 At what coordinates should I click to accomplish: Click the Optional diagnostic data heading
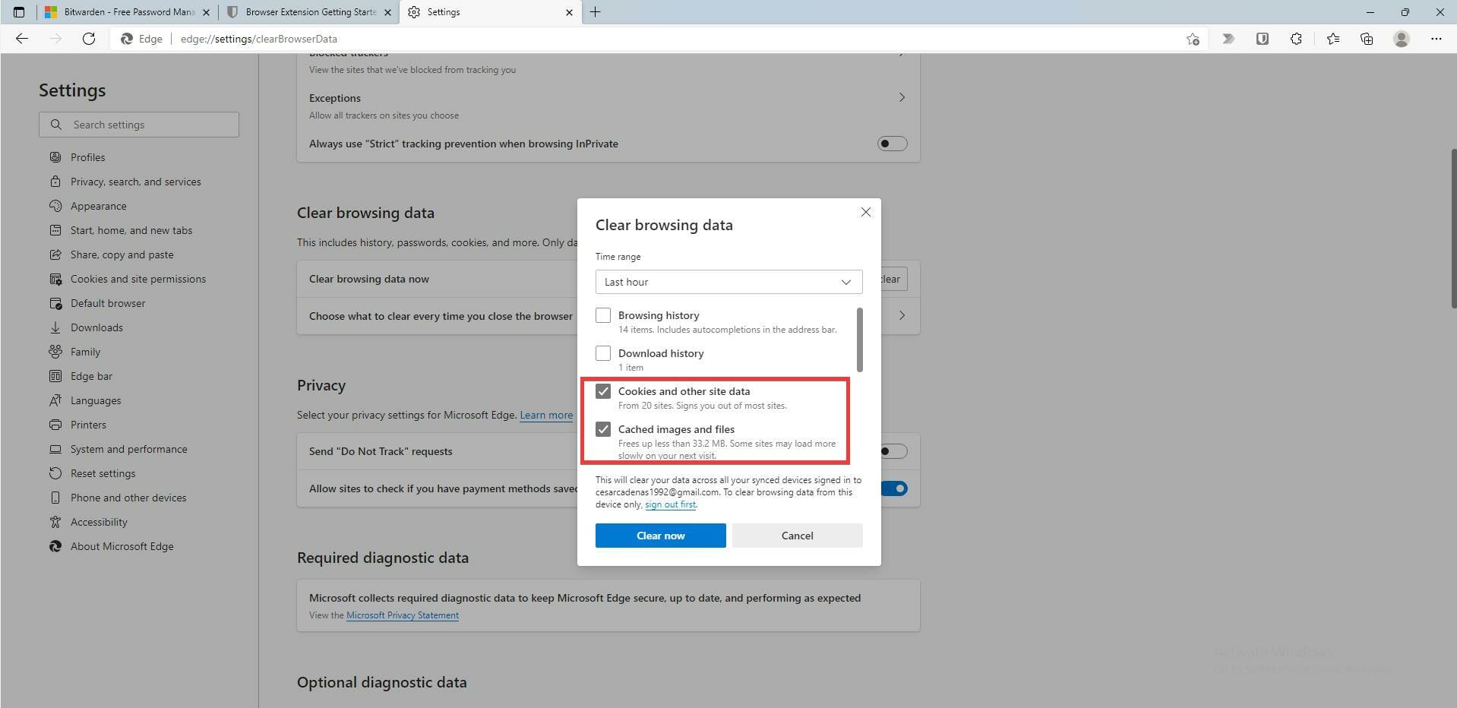(381, 682)
